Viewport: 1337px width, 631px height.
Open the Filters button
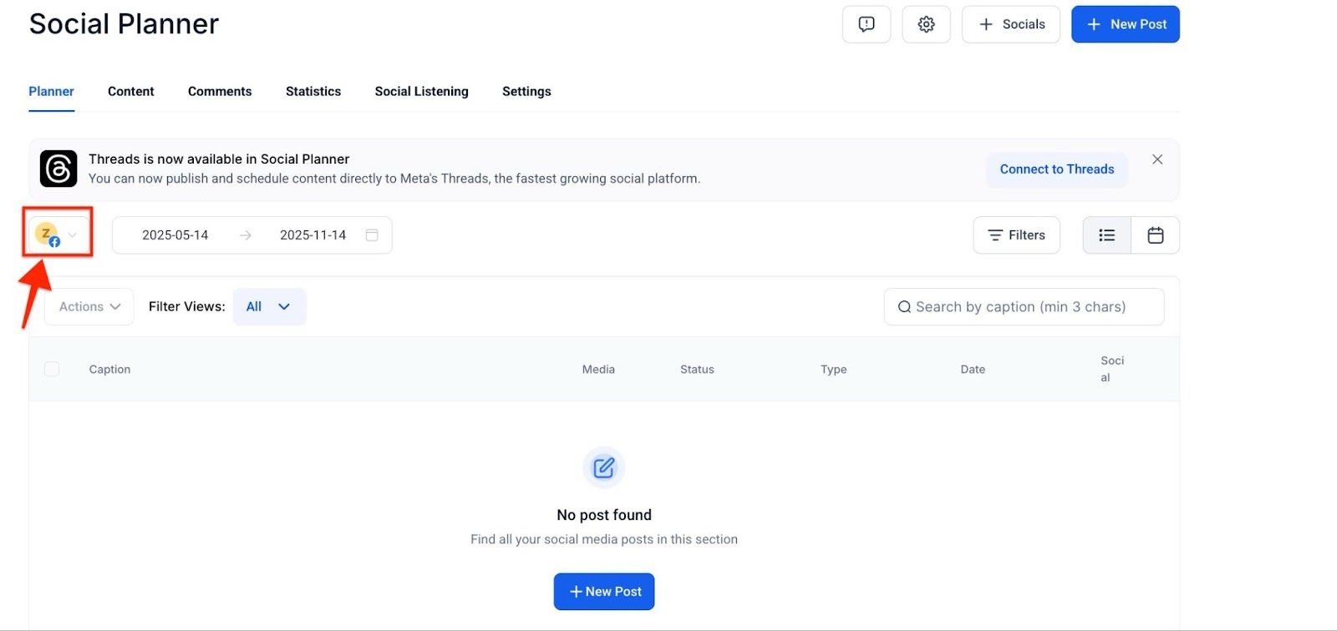tap(1016, 235)
